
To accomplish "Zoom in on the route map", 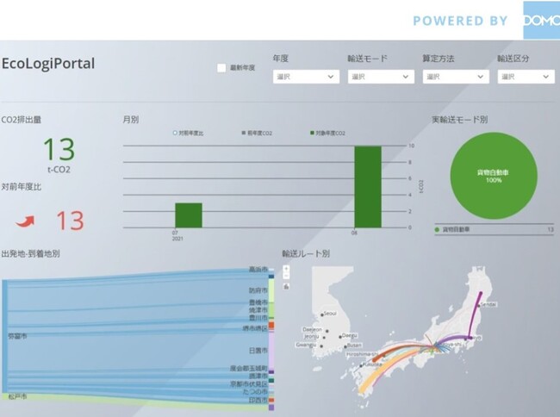I will 286,269.
